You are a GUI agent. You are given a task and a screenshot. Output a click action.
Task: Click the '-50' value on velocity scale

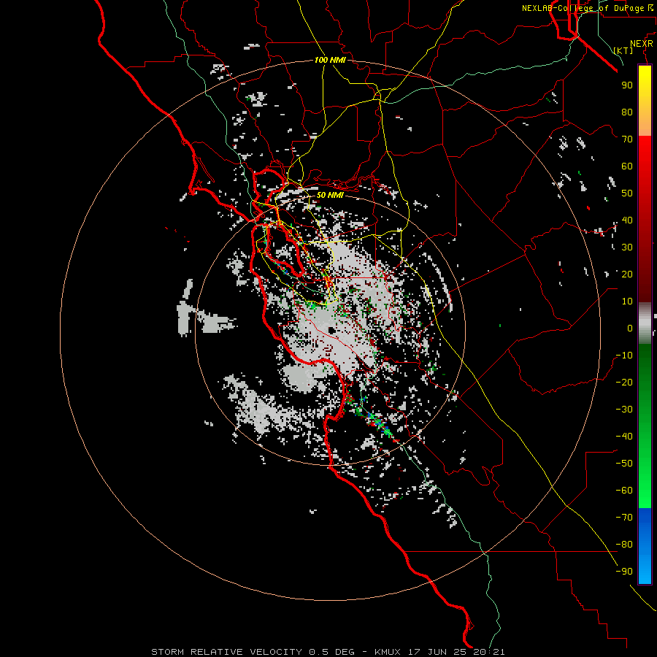pyautogui.click(x=624, y=464)
